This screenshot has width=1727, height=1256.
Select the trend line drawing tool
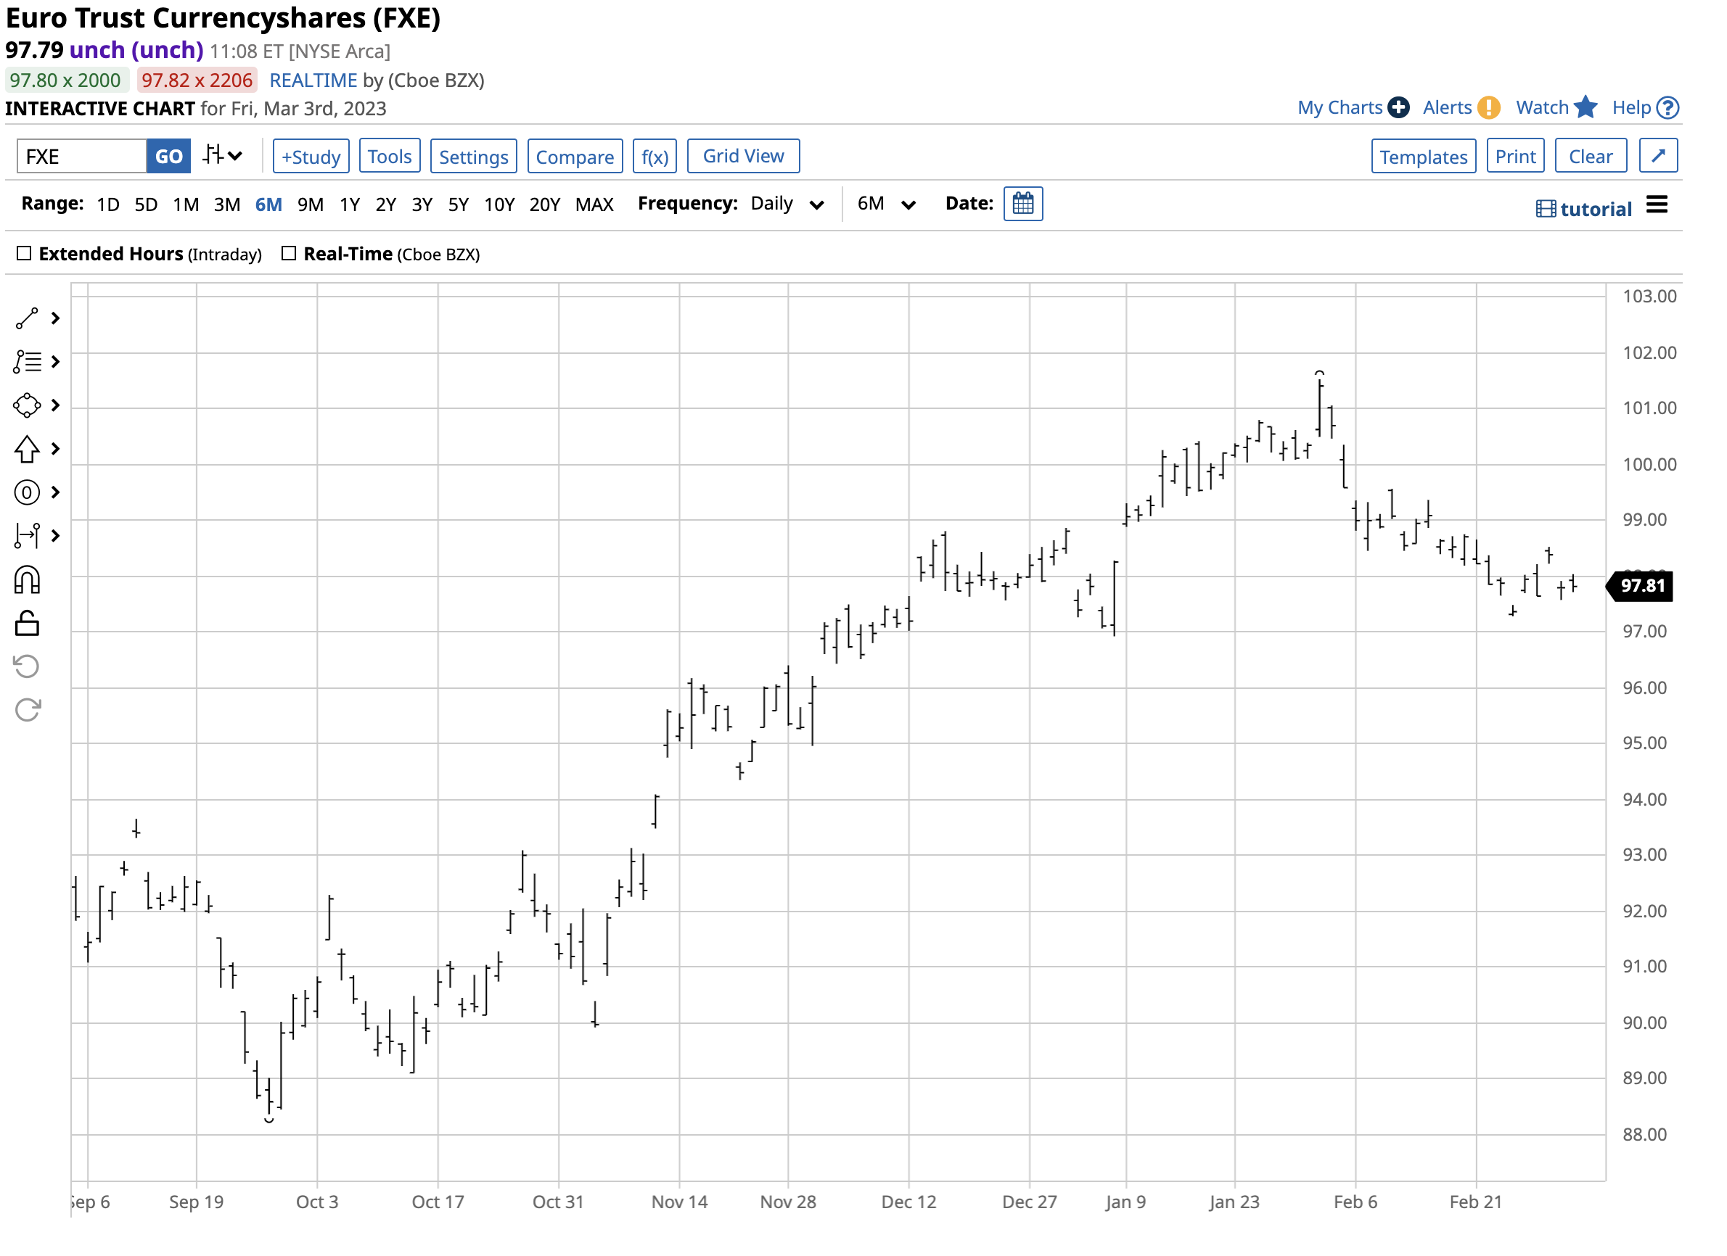click(27, 319)
